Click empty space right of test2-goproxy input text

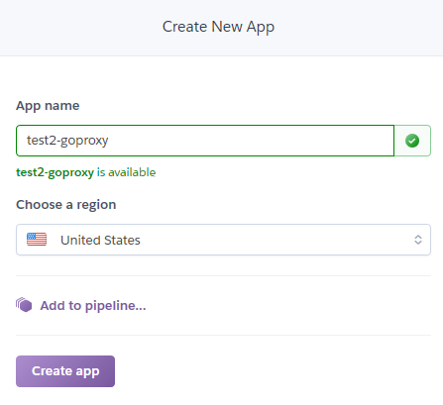251,141
